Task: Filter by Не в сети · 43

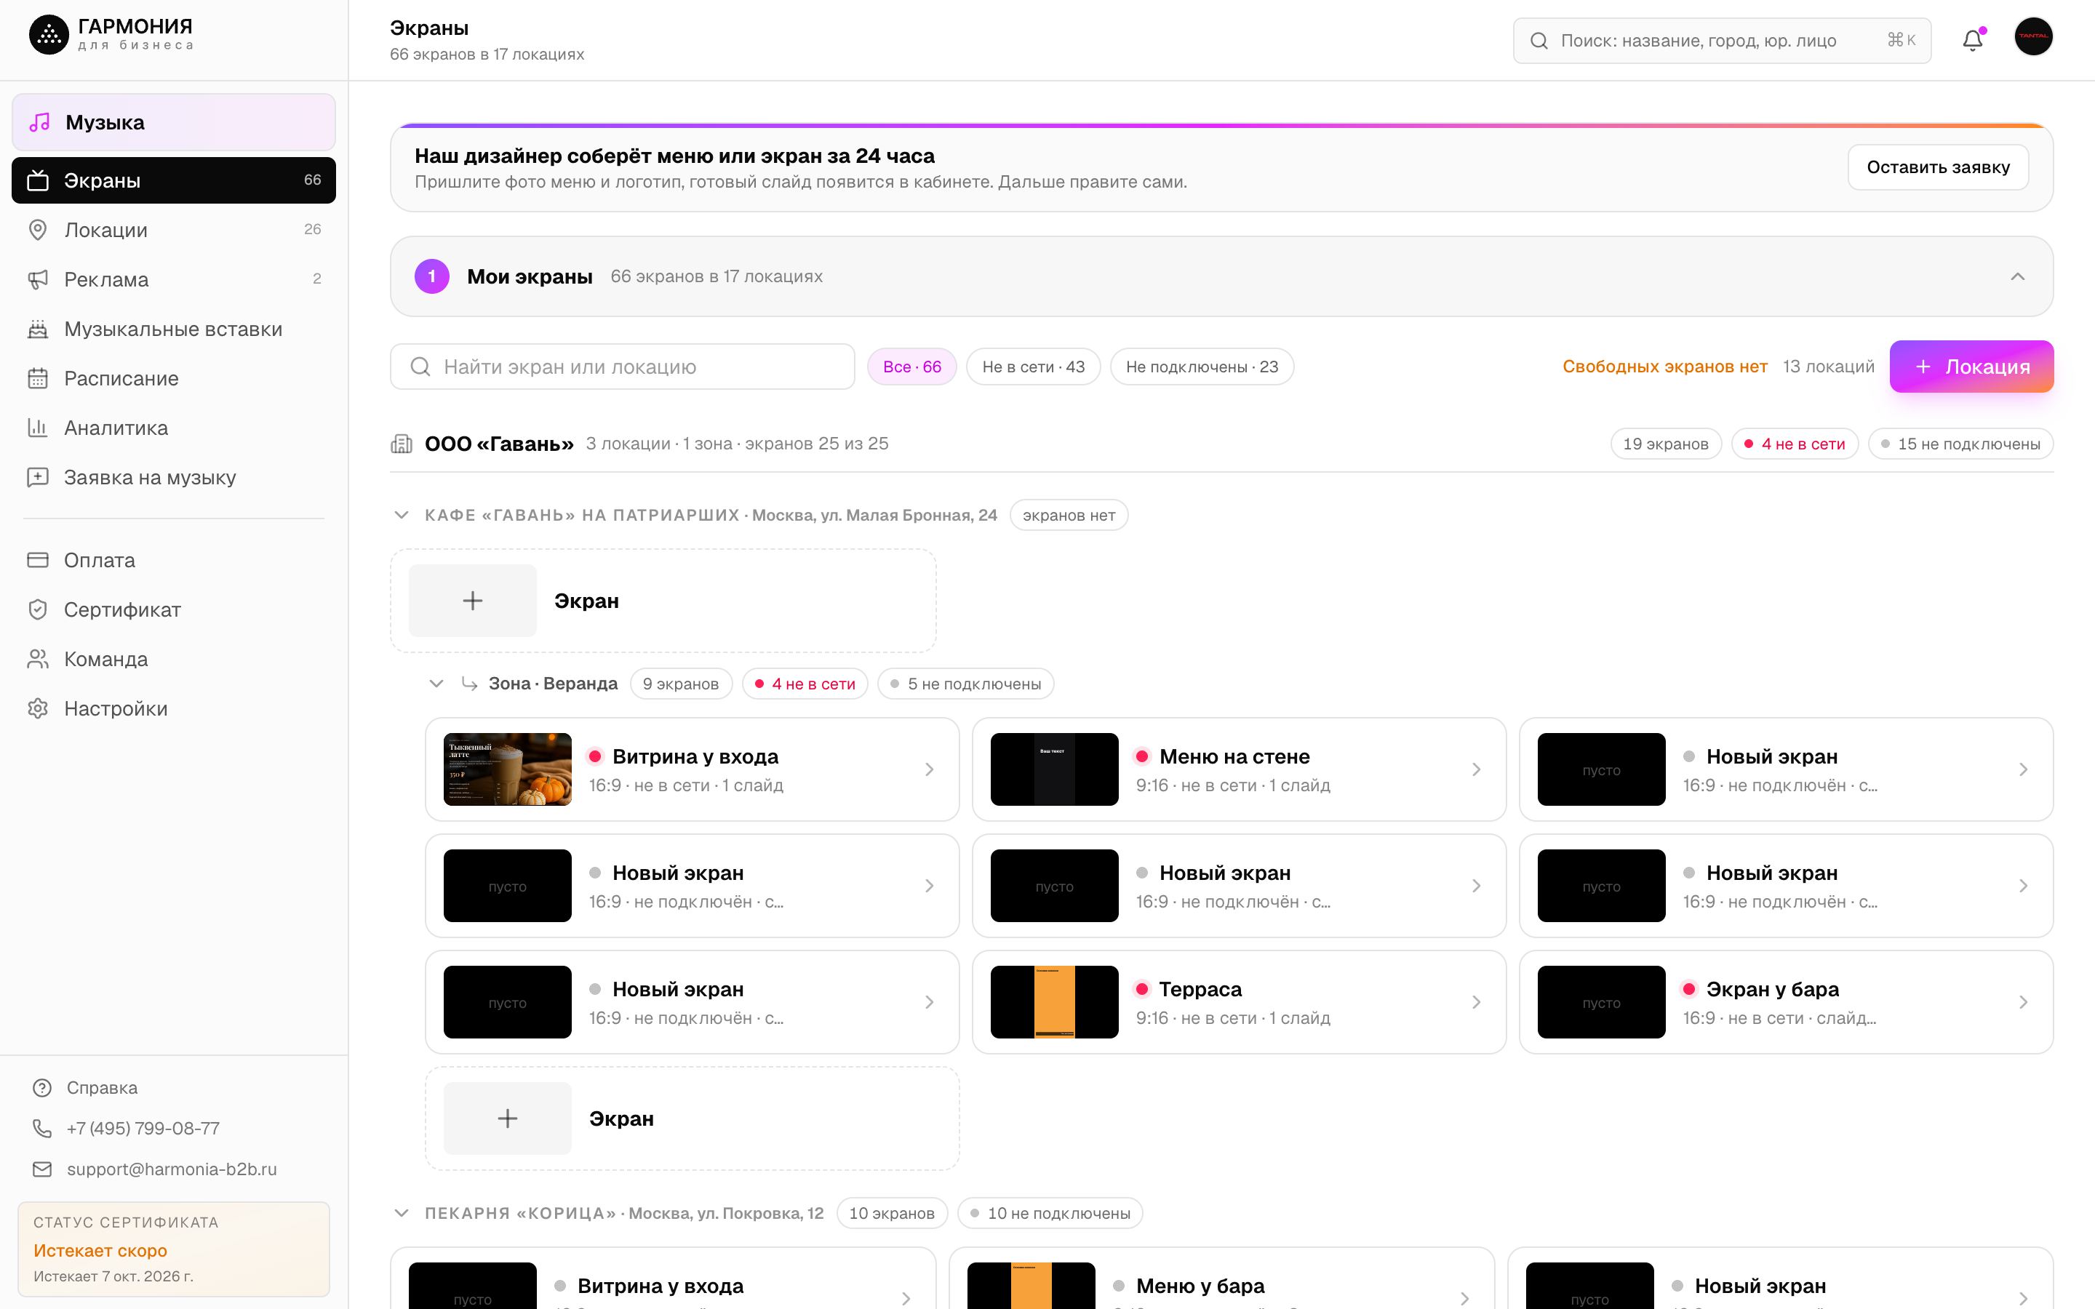Action: 1033,367
